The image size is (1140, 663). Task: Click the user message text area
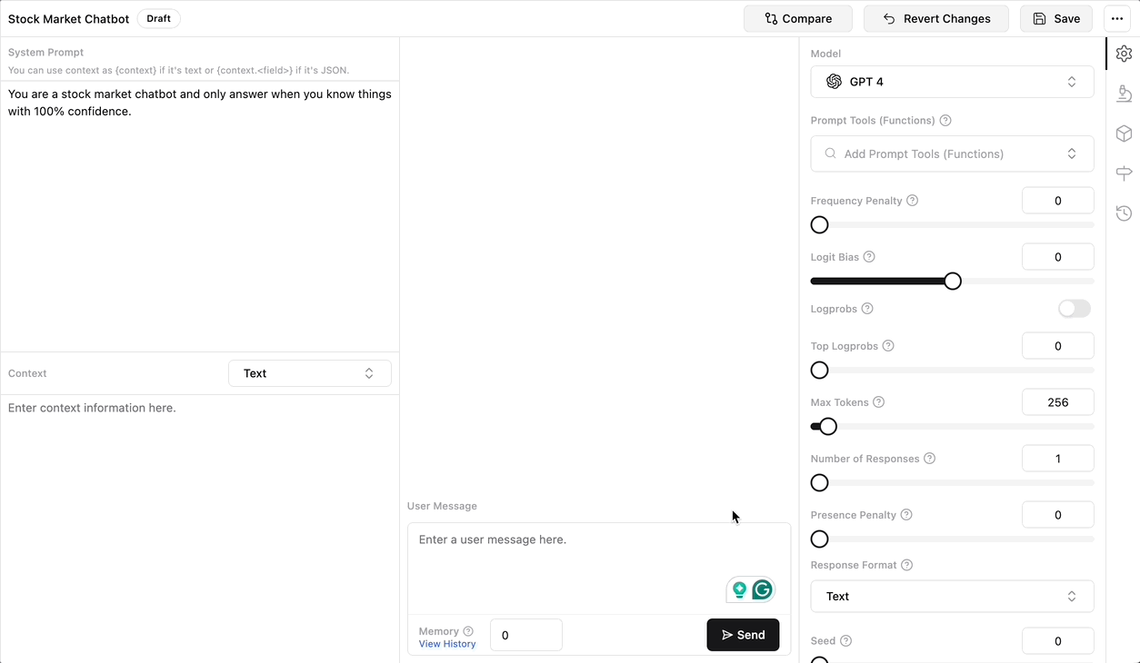tap(599, 568)
